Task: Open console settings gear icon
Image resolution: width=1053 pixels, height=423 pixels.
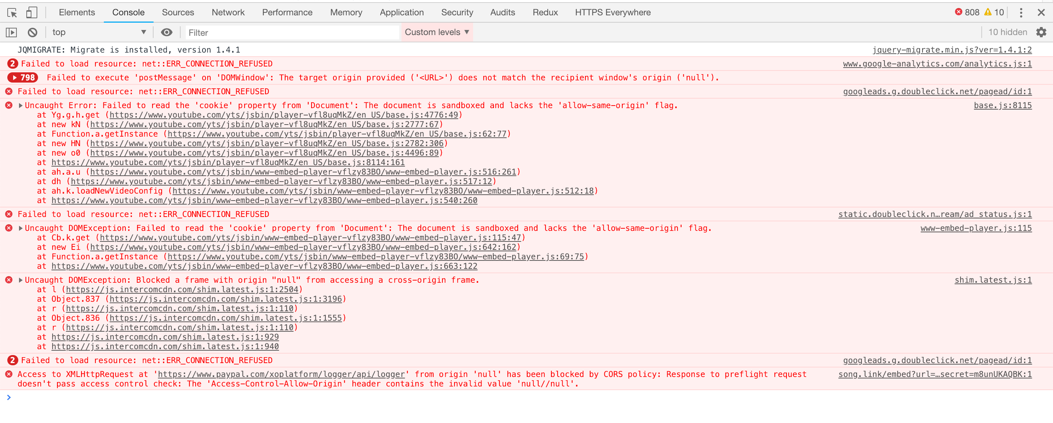Action: 1041,32
